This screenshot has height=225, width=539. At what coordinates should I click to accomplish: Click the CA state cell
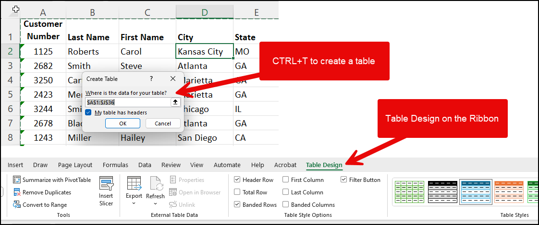click(x=256, y=137)
